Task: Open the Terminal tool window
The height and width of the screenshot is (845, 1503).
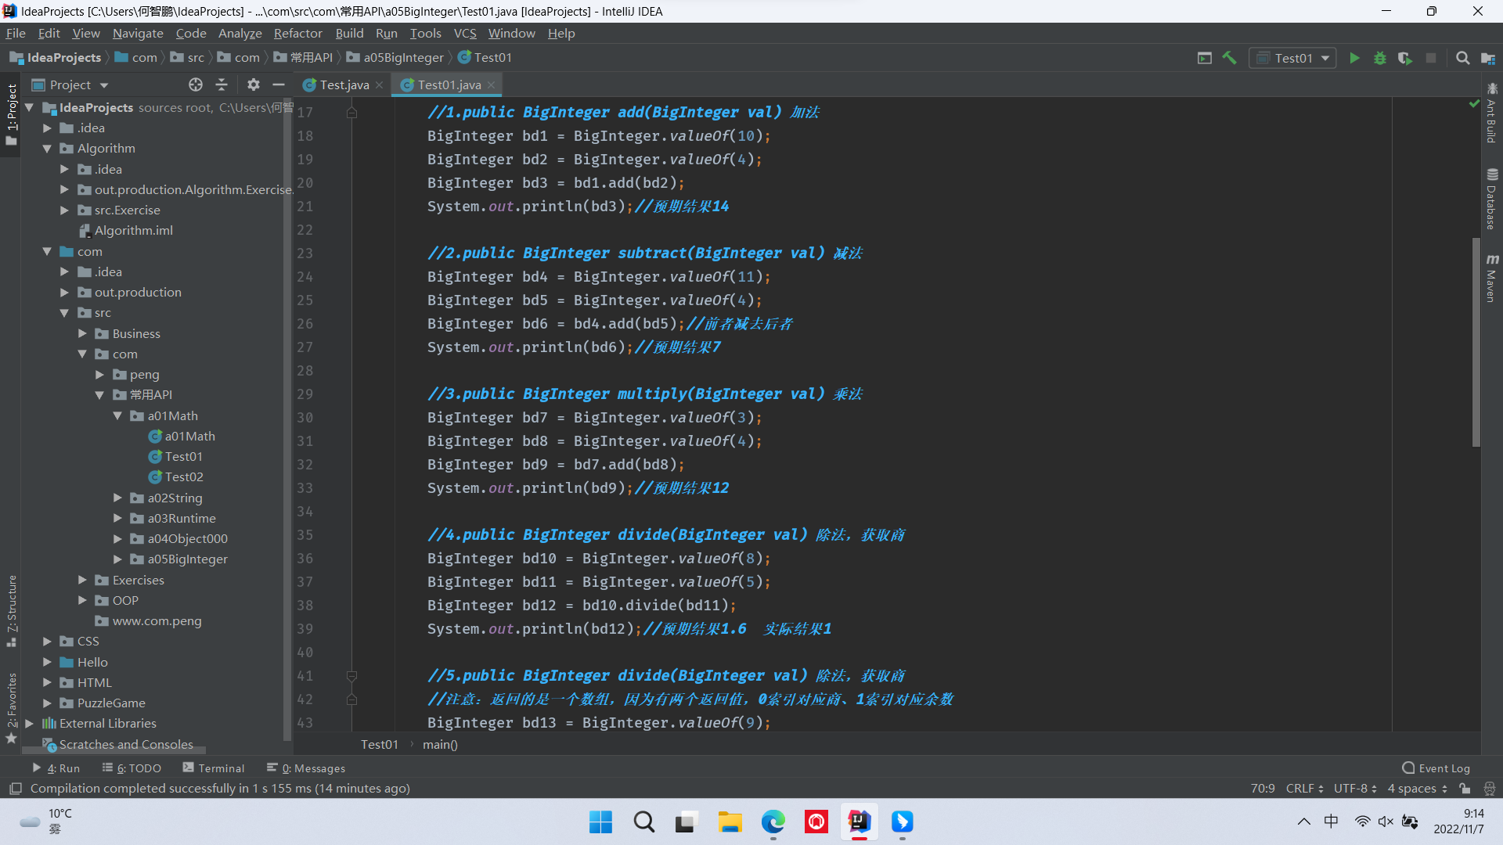Action: pos(214,768)
